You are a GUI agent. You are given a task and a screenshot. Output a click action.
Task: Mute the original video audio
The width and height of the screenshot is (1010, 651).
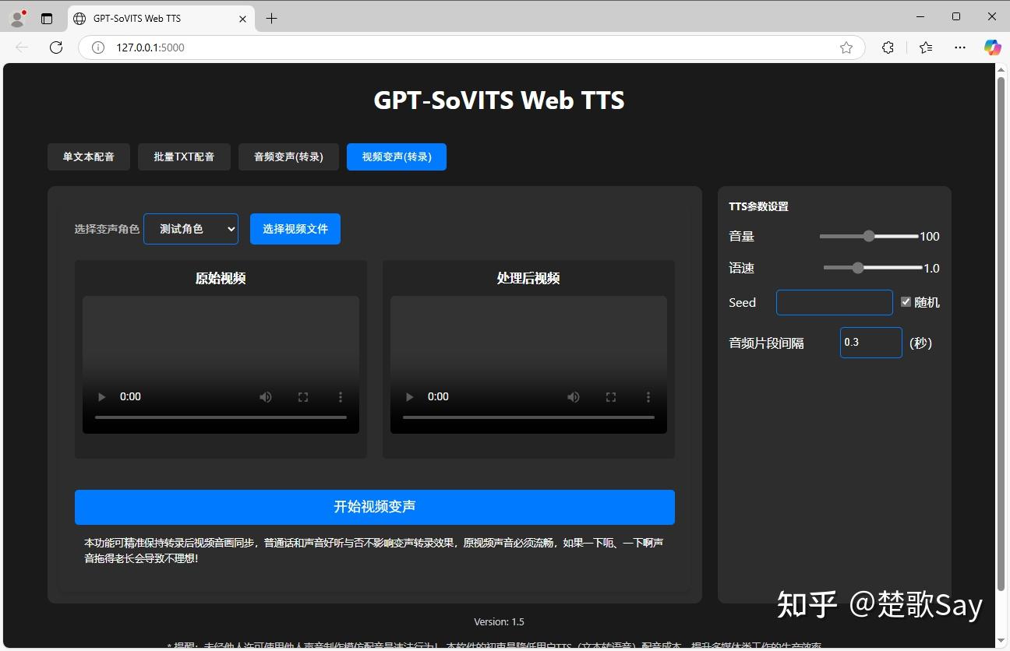click(x=265, y=396)
